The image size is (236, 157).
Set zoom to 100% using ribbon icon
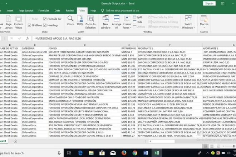[80, 21]
